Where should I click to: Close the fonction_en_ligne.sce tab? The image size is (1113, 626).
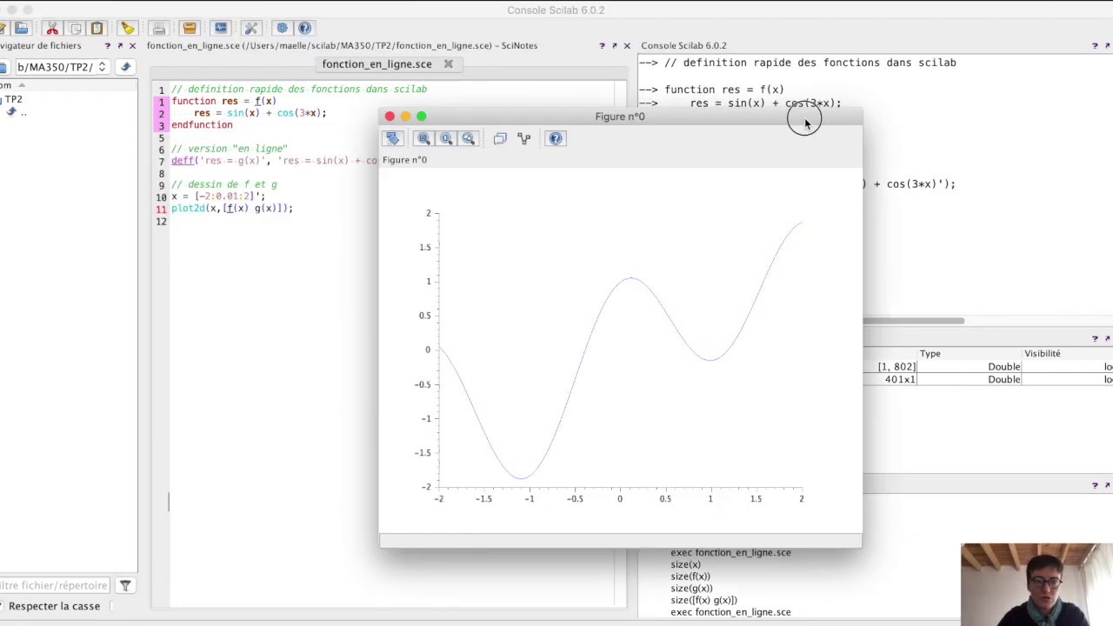point(449,64)
